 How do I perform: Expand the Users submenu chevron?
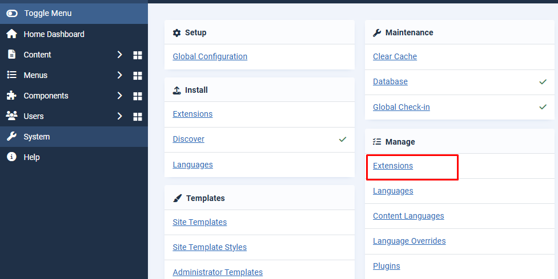point(119,116)
